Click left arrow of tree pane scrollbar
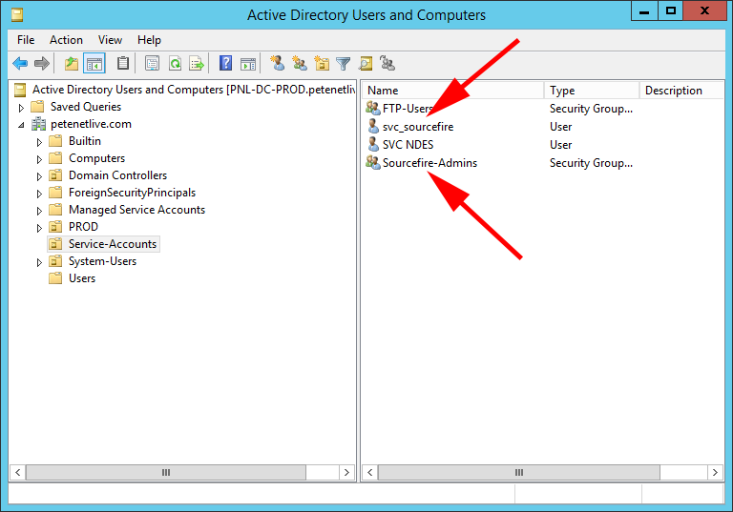This screenshot has height=512, width=733. 18,472
